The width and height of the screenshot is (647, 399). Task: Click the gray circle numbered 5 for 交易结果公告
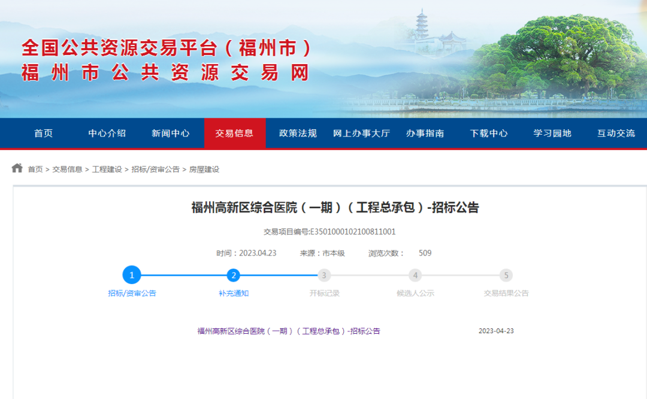[506, 275]
